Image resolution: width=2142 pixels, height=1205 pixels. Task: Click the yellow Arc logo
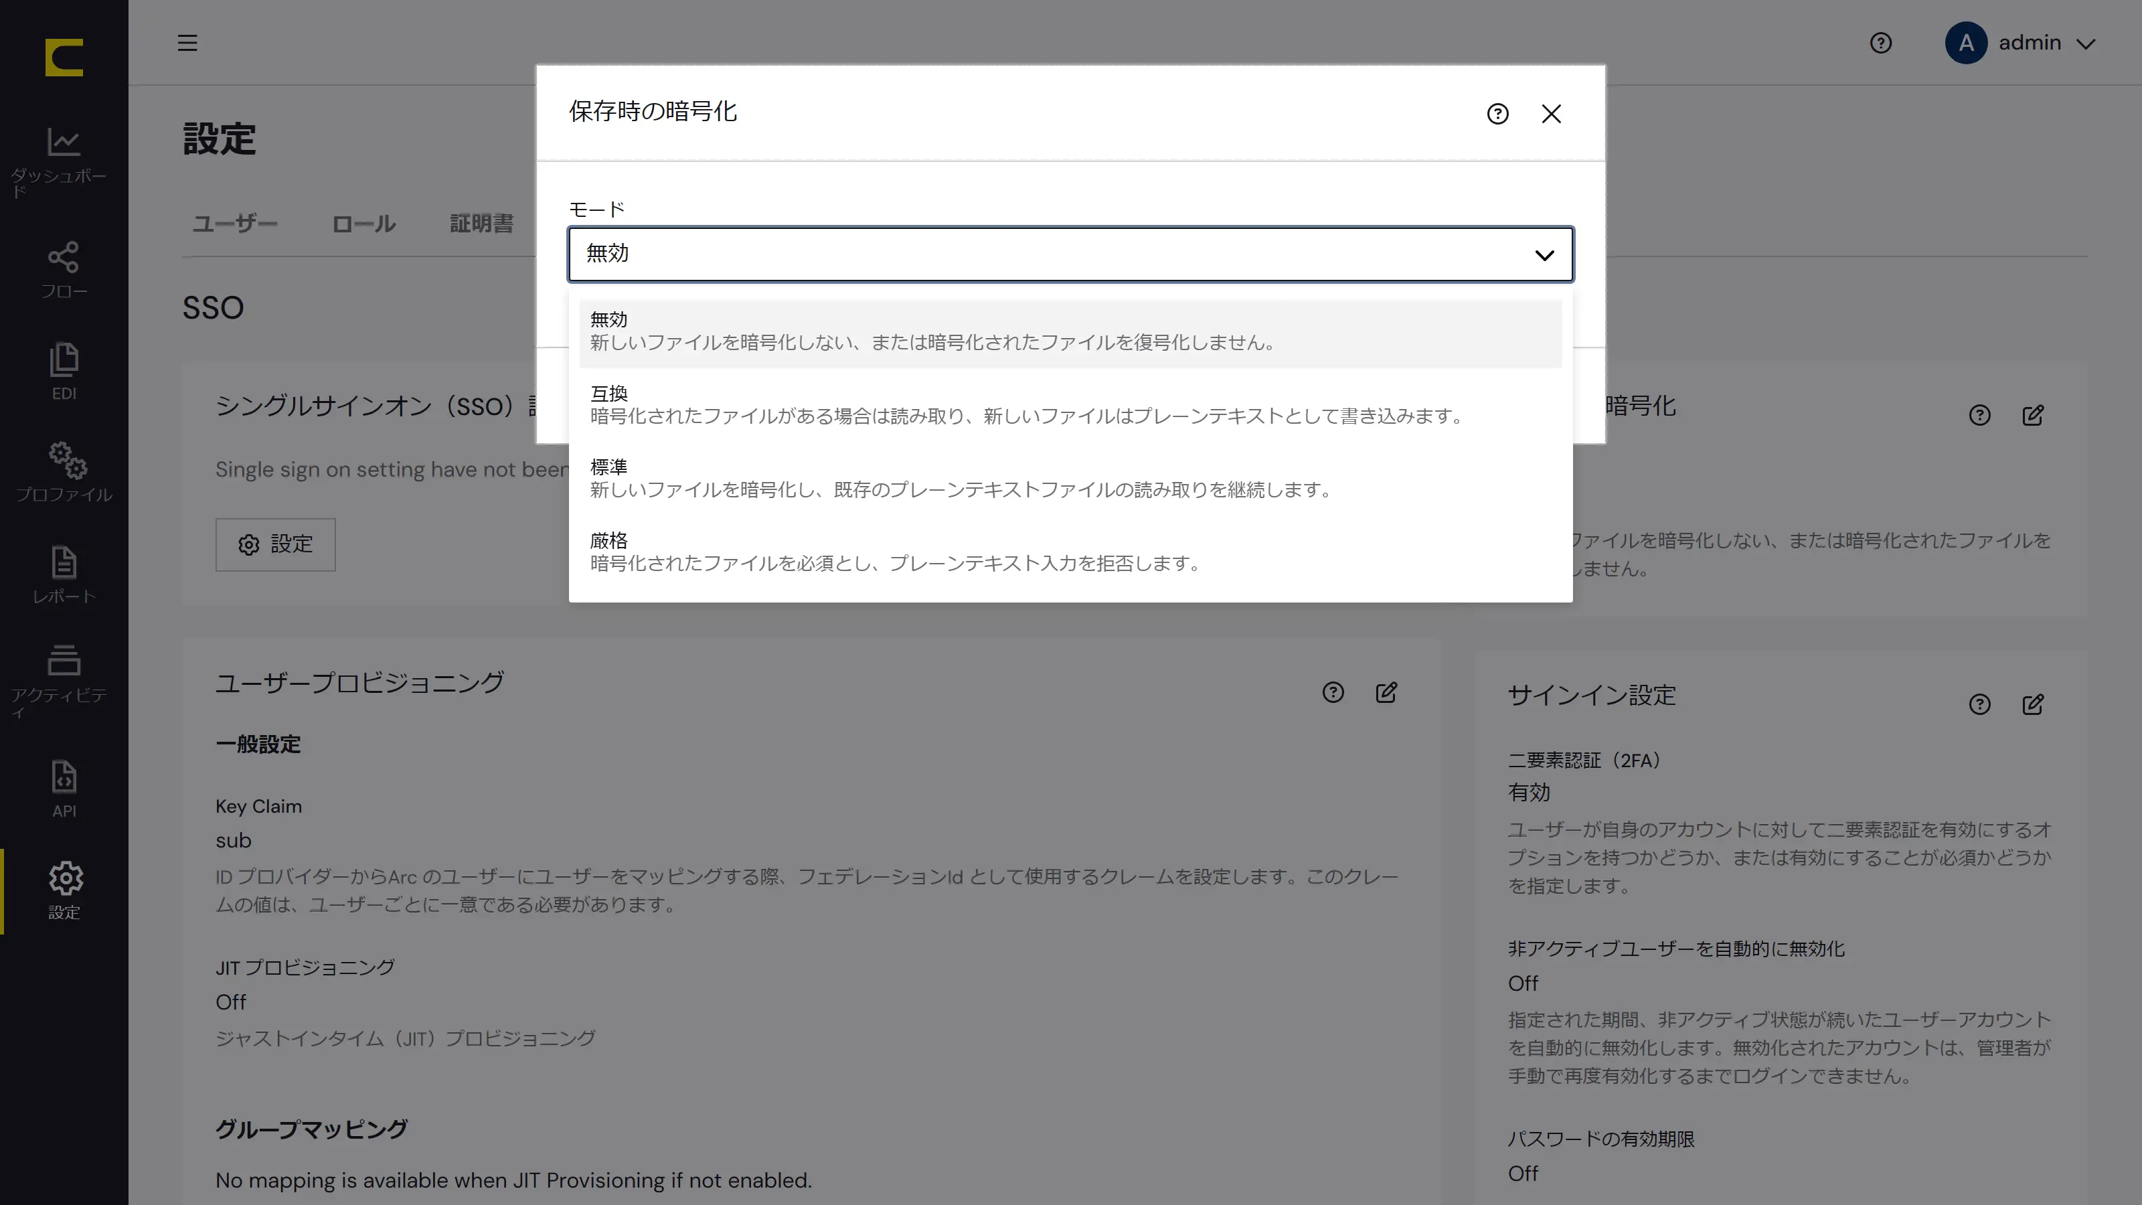coord(64,58)
